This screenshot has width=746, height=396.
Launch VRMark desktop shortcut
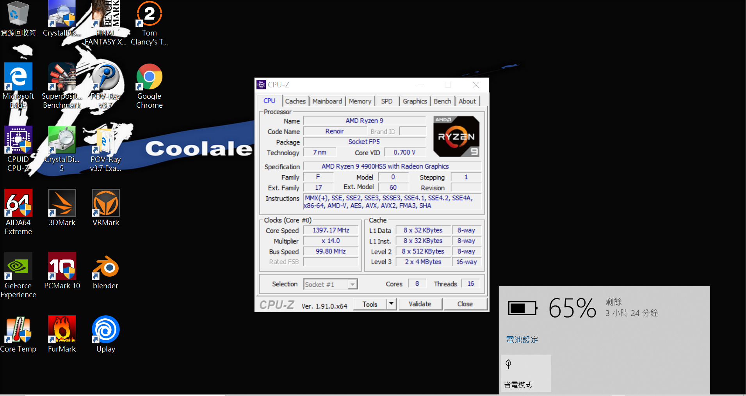pos(105,208)
